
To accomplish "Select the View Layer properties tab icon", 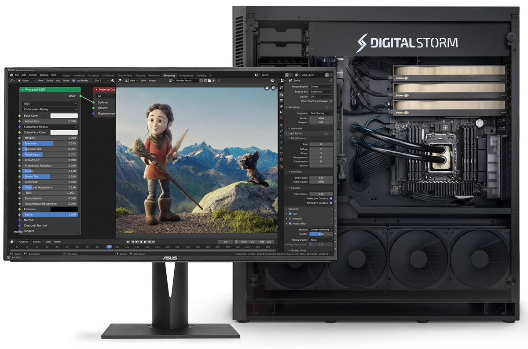I will click(x=281, y=106).
